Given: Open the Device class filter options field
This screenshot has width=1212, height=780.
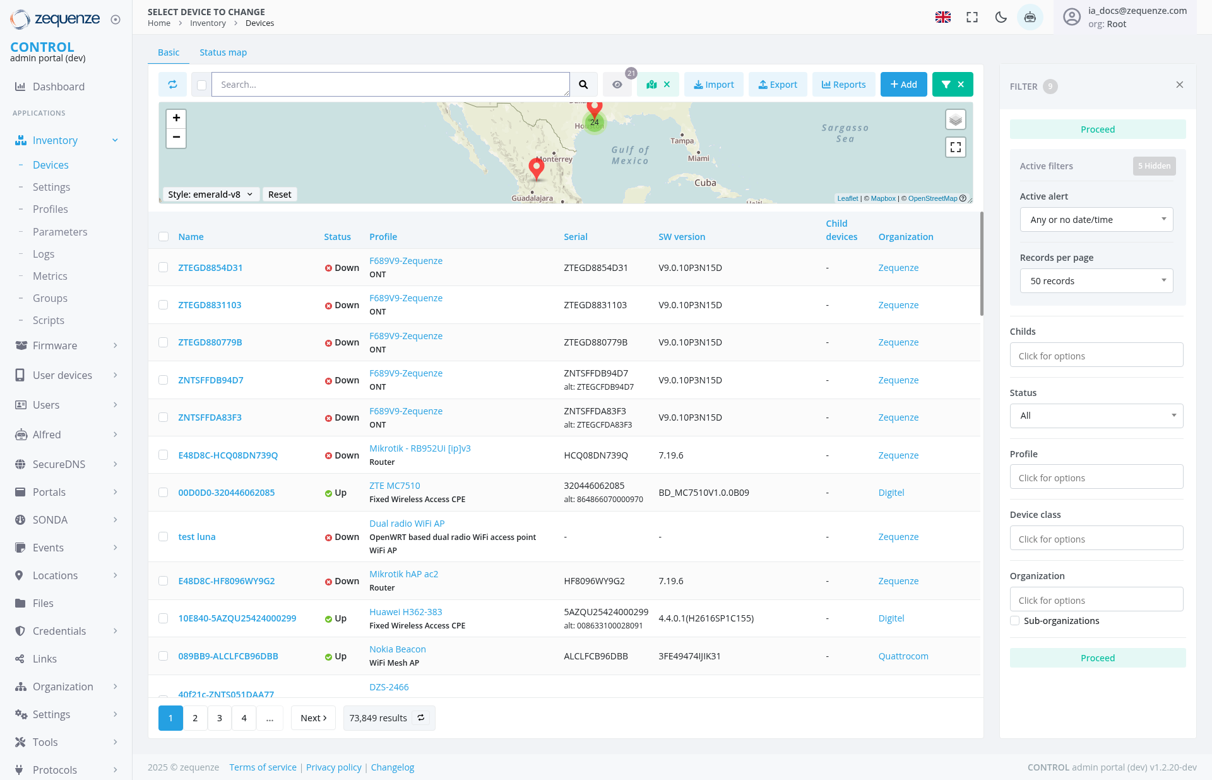Looking at the screenshot, I should [1096, 538].
